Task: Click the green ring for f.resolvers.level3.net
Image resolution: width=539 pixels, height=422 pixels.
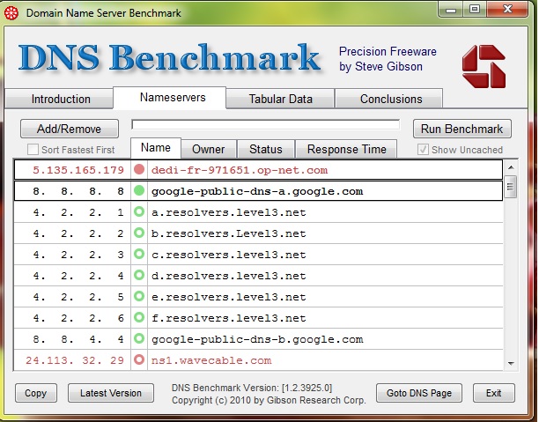Action: click(139, 317)
